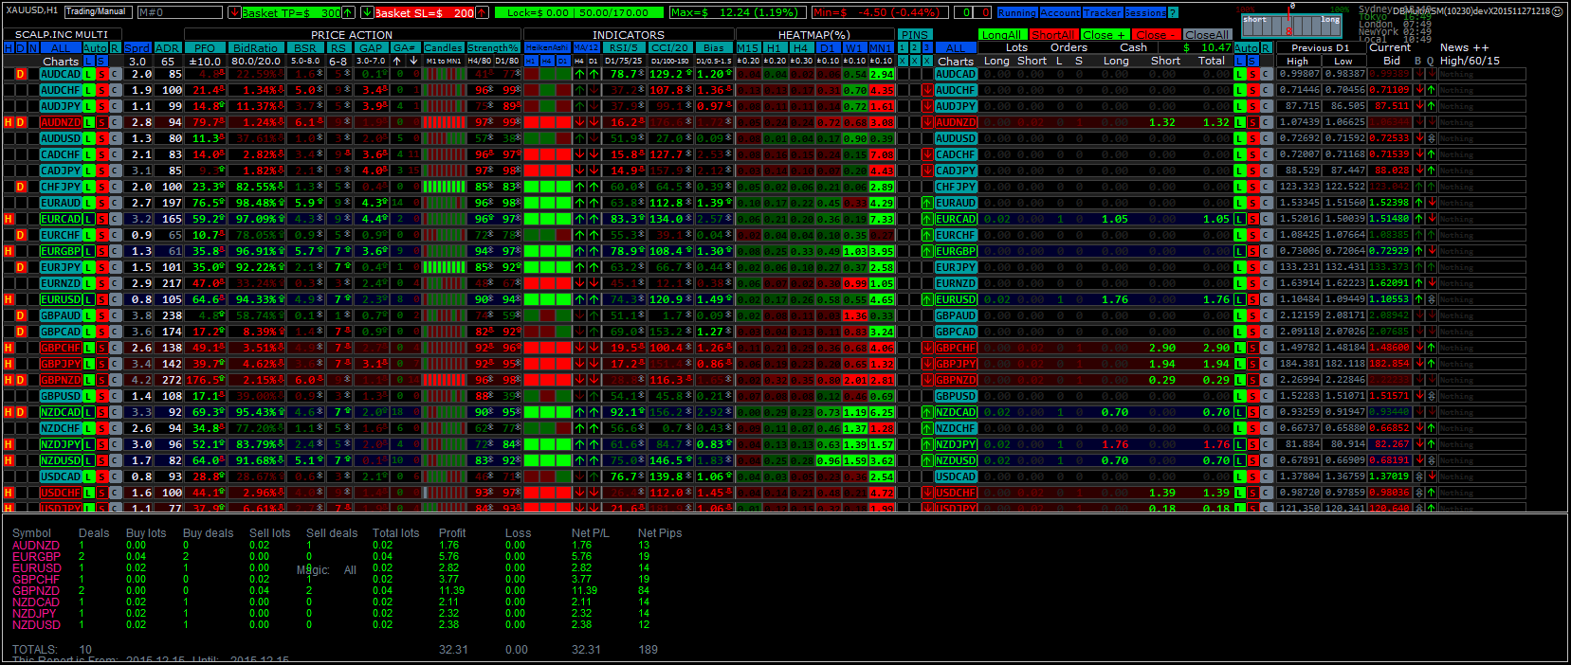
Task: Click the GA# down arrow sort icon
Action: (413, 61)
